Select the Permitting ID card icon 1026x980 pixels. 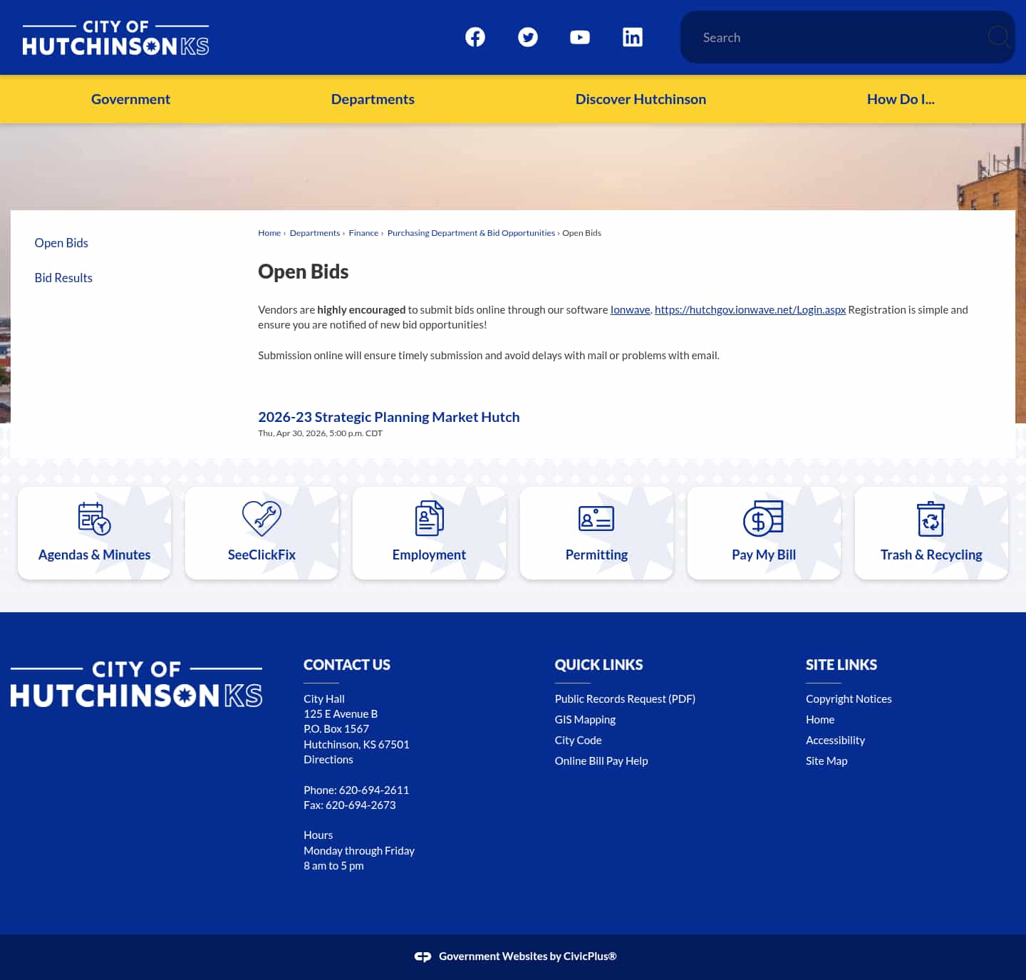point(596,518)
